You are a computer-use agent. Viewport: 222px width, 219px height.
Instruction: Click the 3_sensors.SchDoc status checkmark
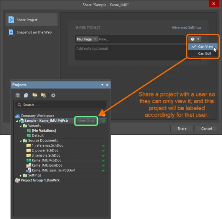point(104,156)
